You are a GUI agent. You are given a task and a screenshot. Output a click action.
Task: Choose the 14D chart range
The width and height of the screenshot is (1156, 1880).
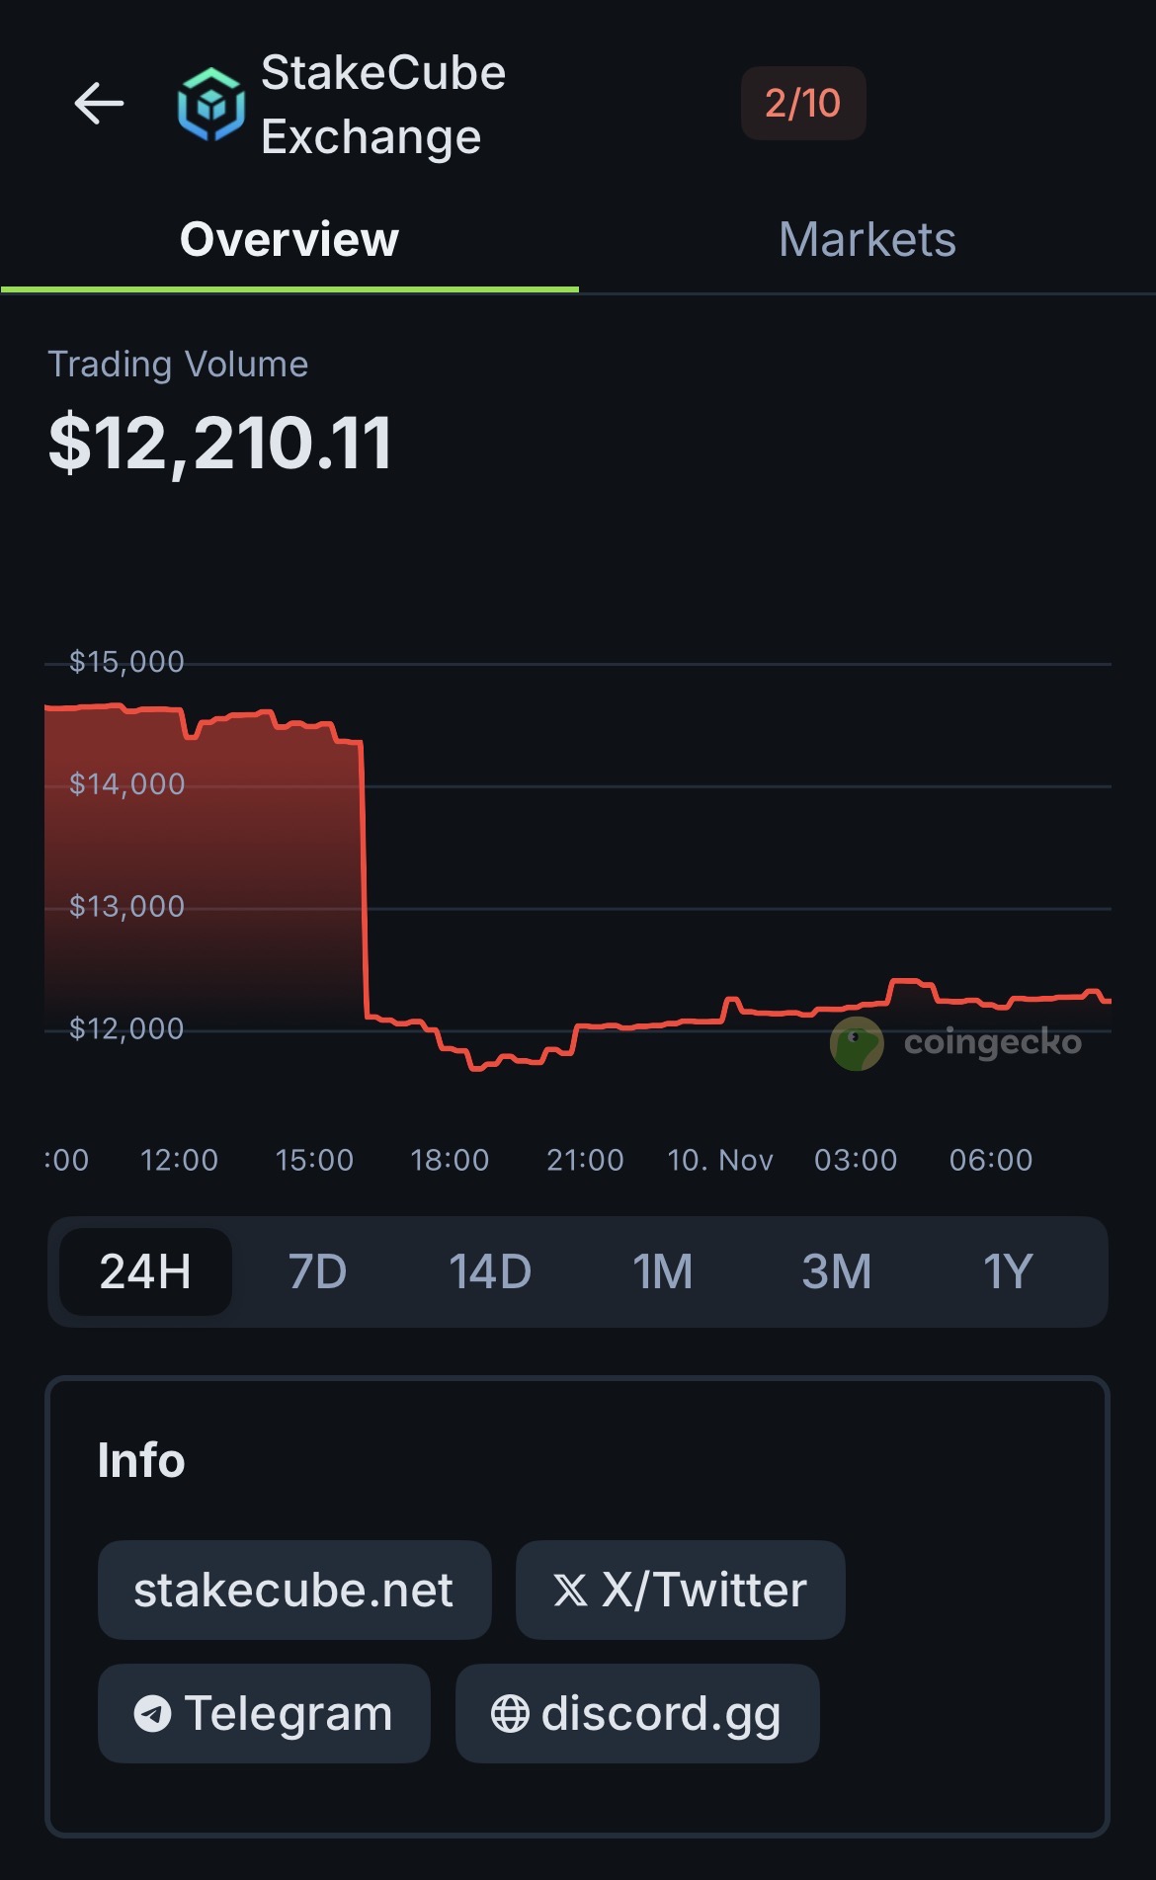[x=490, y=1271]
